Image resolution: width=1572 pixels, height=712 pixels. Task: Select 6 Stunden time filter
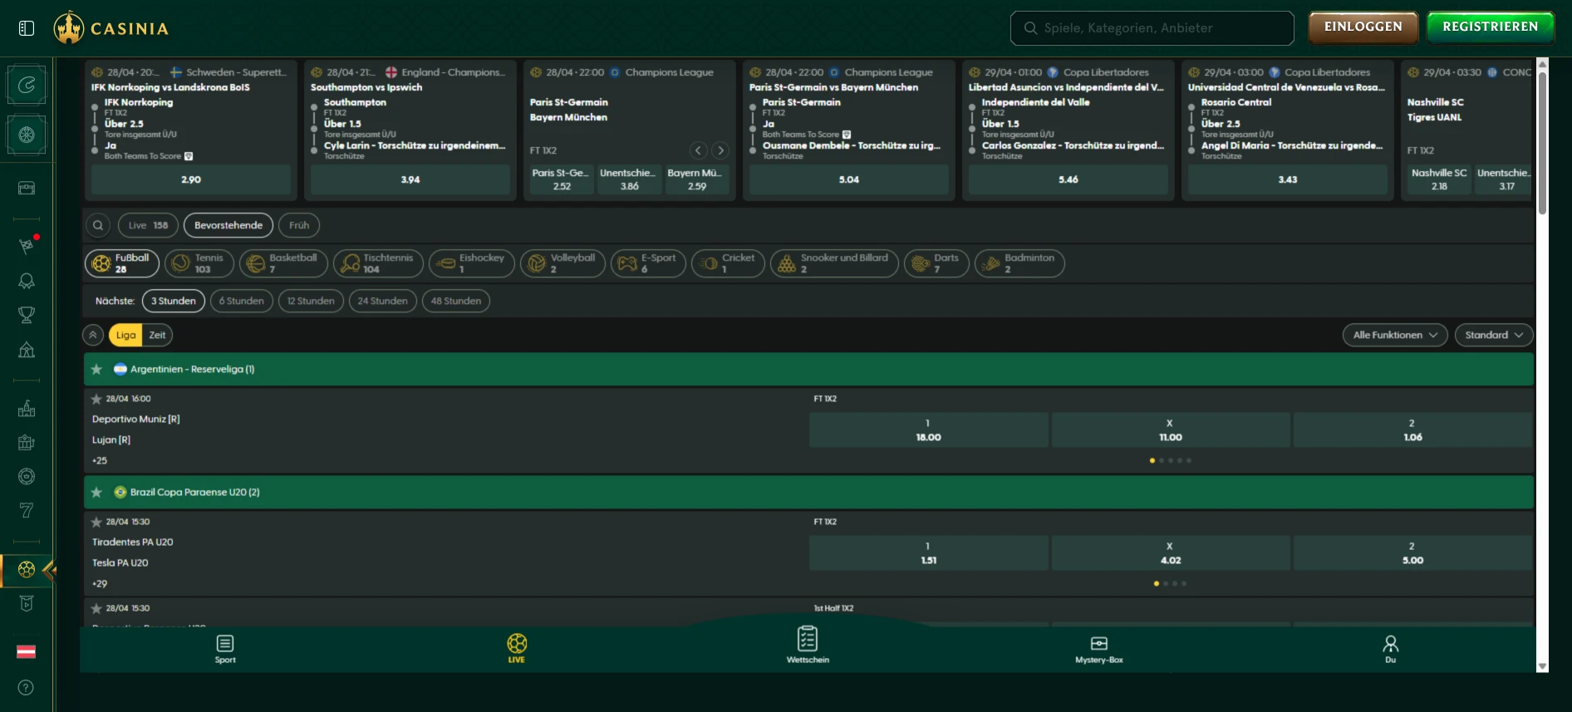tap(242, 301)
